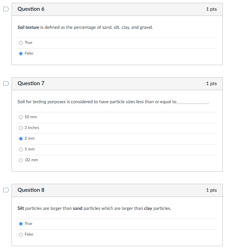Click the Question 8 heading
The width and height of the screenshot is (227, 252).
coord(31,190)
